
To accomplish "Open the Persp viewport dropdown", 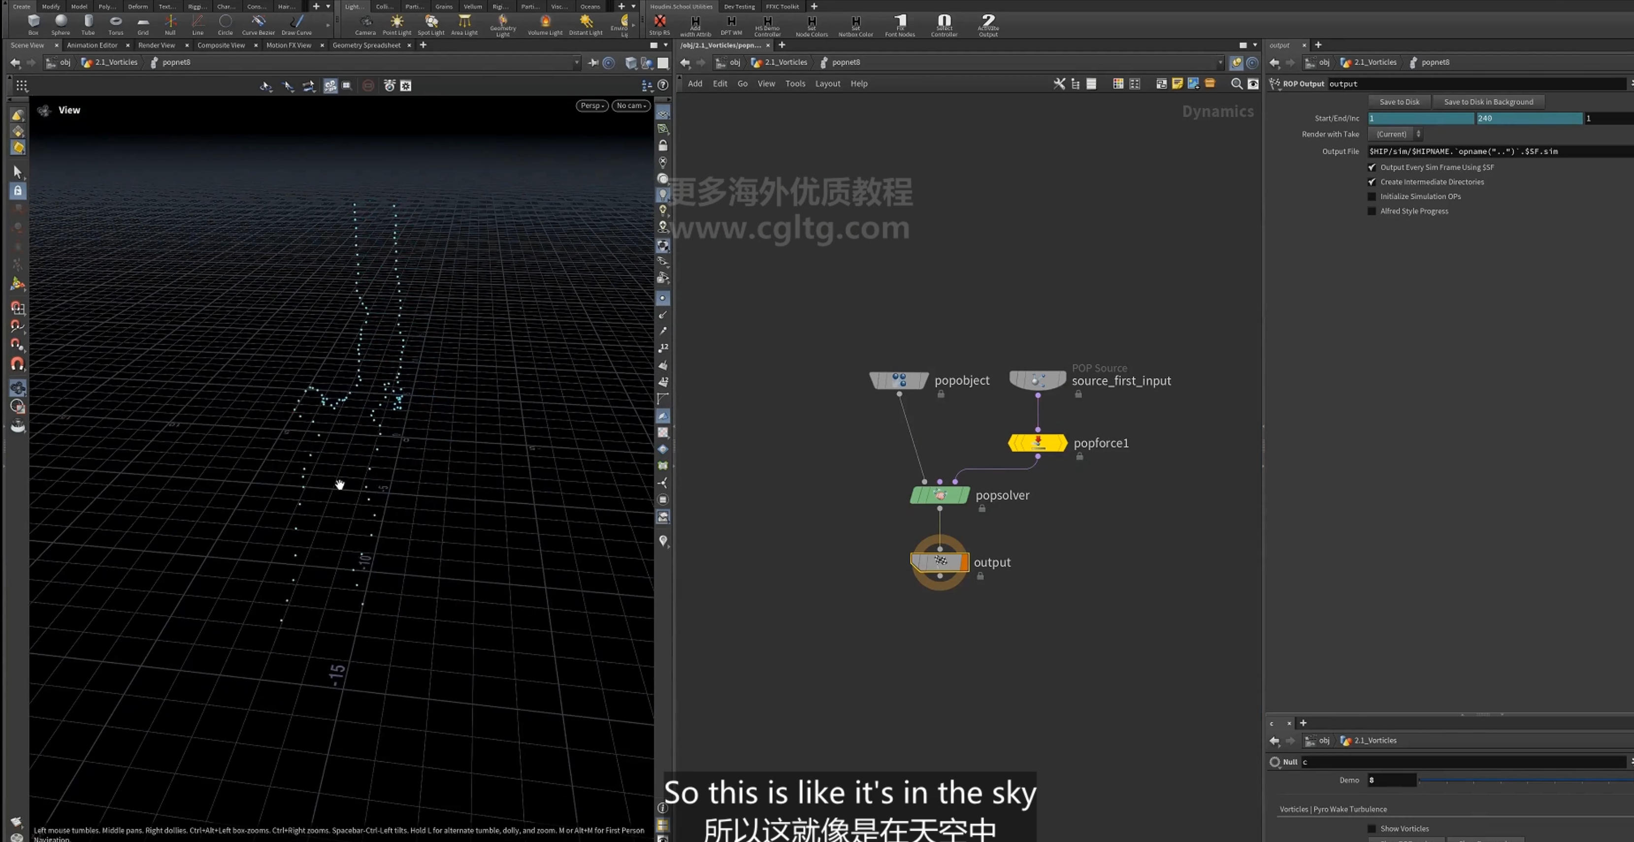I will point(592,106).
